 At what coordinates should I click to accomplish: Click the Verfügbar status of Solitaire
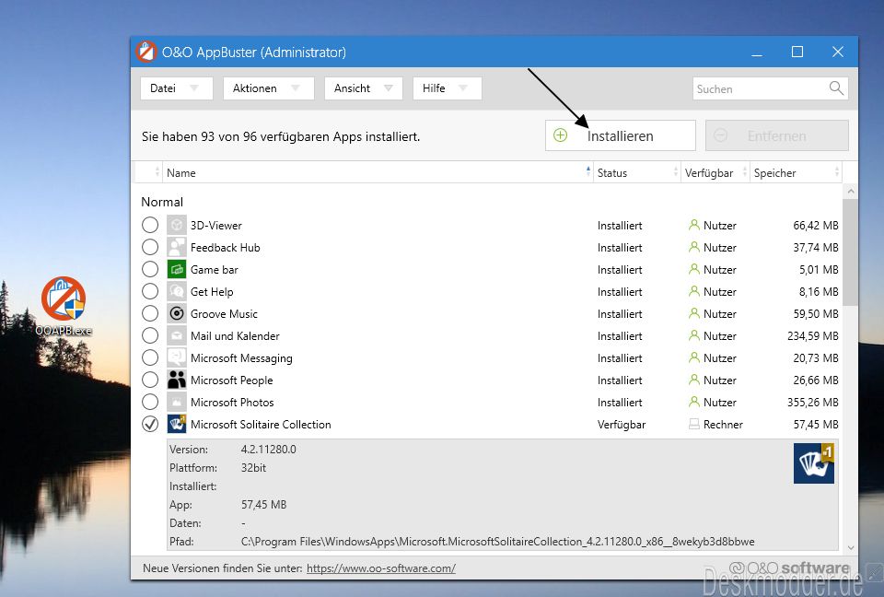click(622, 425)
